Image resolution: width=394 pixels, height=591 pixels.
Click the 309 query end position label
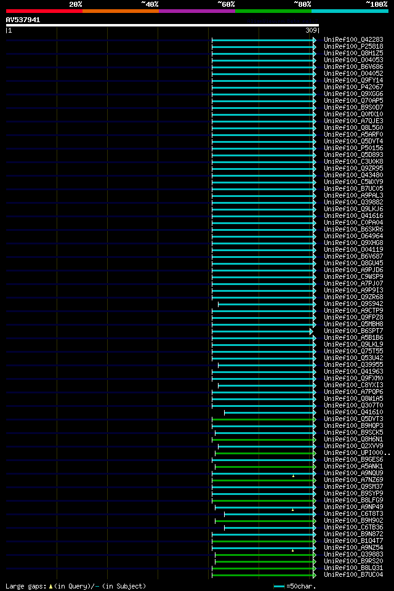coord(311,31)
